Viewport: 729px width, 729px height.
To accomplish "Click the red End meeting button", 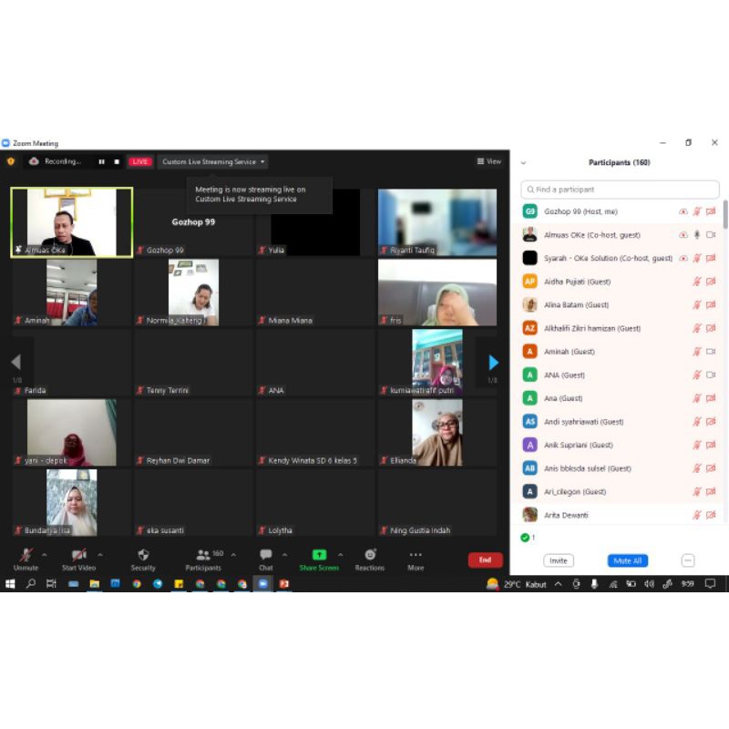I will pos(485,560).
